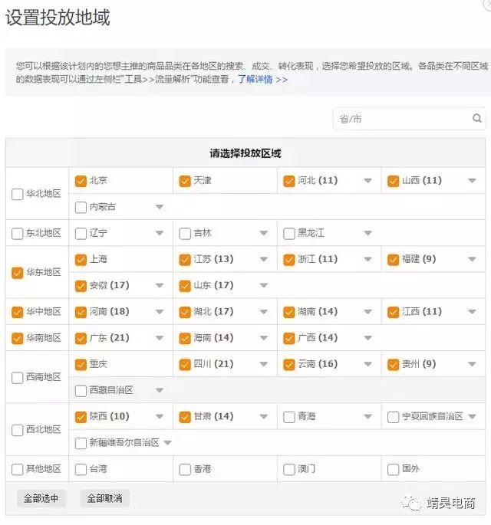Expand the 江苏 (13) dropdown arrow

tap(264, 259)
